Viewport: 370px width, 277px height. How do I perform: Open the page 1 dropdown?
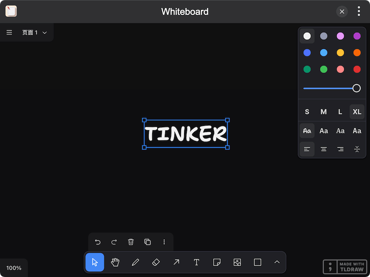click(35, 33)
